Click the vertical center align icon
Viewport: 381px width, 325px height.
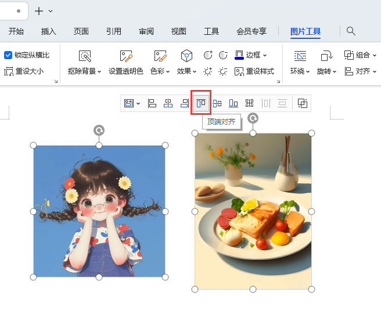[x=217, y=103]
